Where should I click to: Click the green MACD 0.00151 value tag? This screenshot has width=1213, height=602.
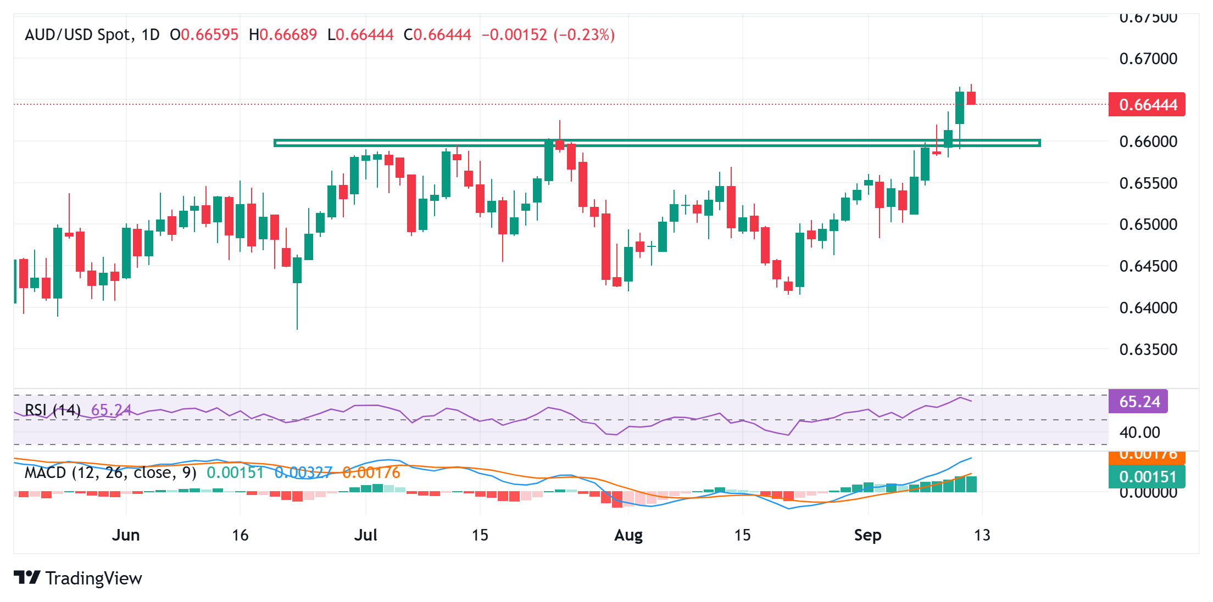(1147, 476)
